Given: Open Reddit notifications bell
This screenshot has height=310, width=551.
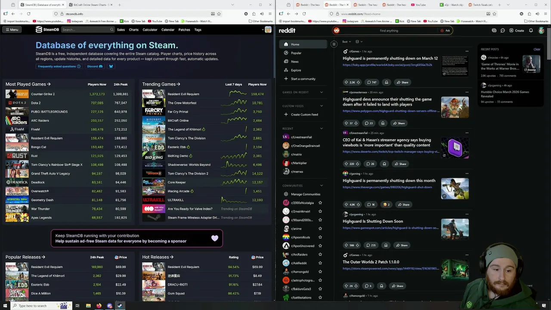Looking at the screenshot, I should (531, 31).
